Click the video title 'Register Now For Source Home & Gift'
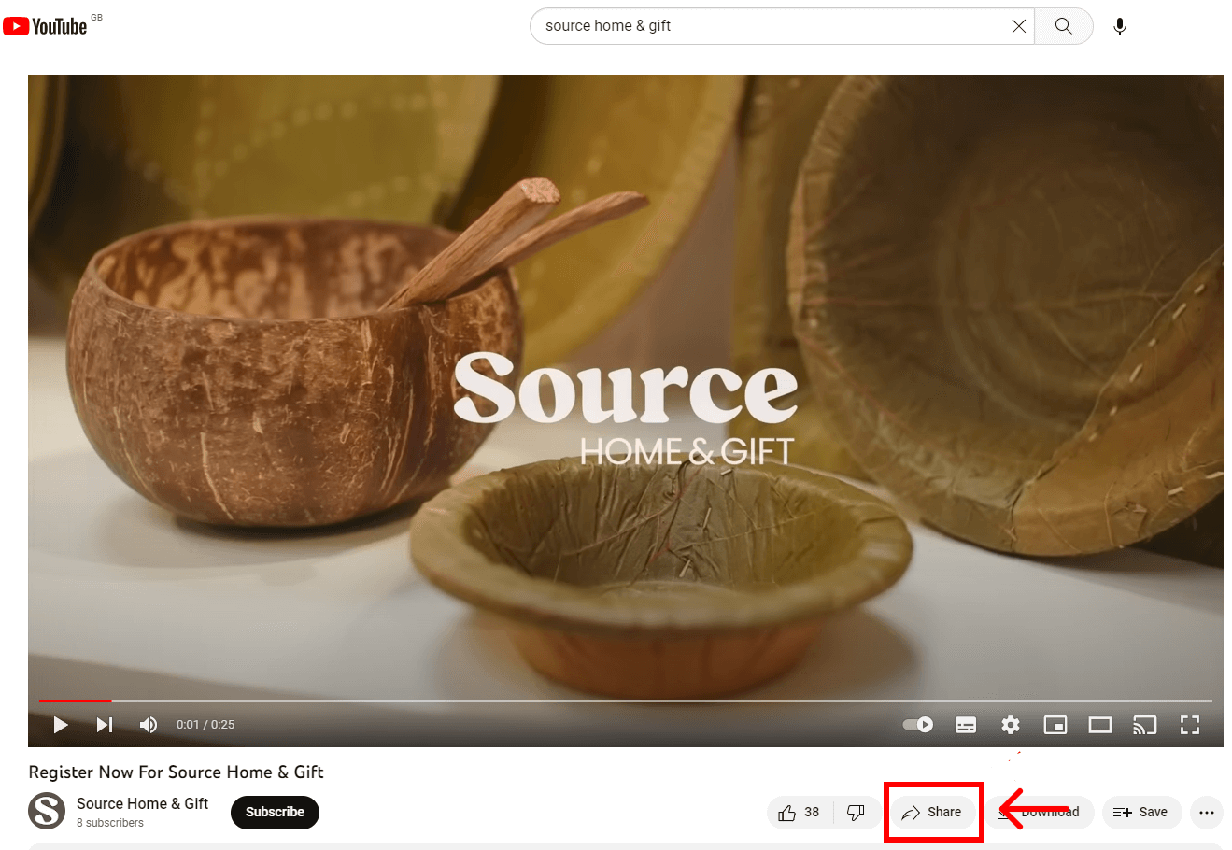Screen dimensions: 1232x850 click(176, 772)
